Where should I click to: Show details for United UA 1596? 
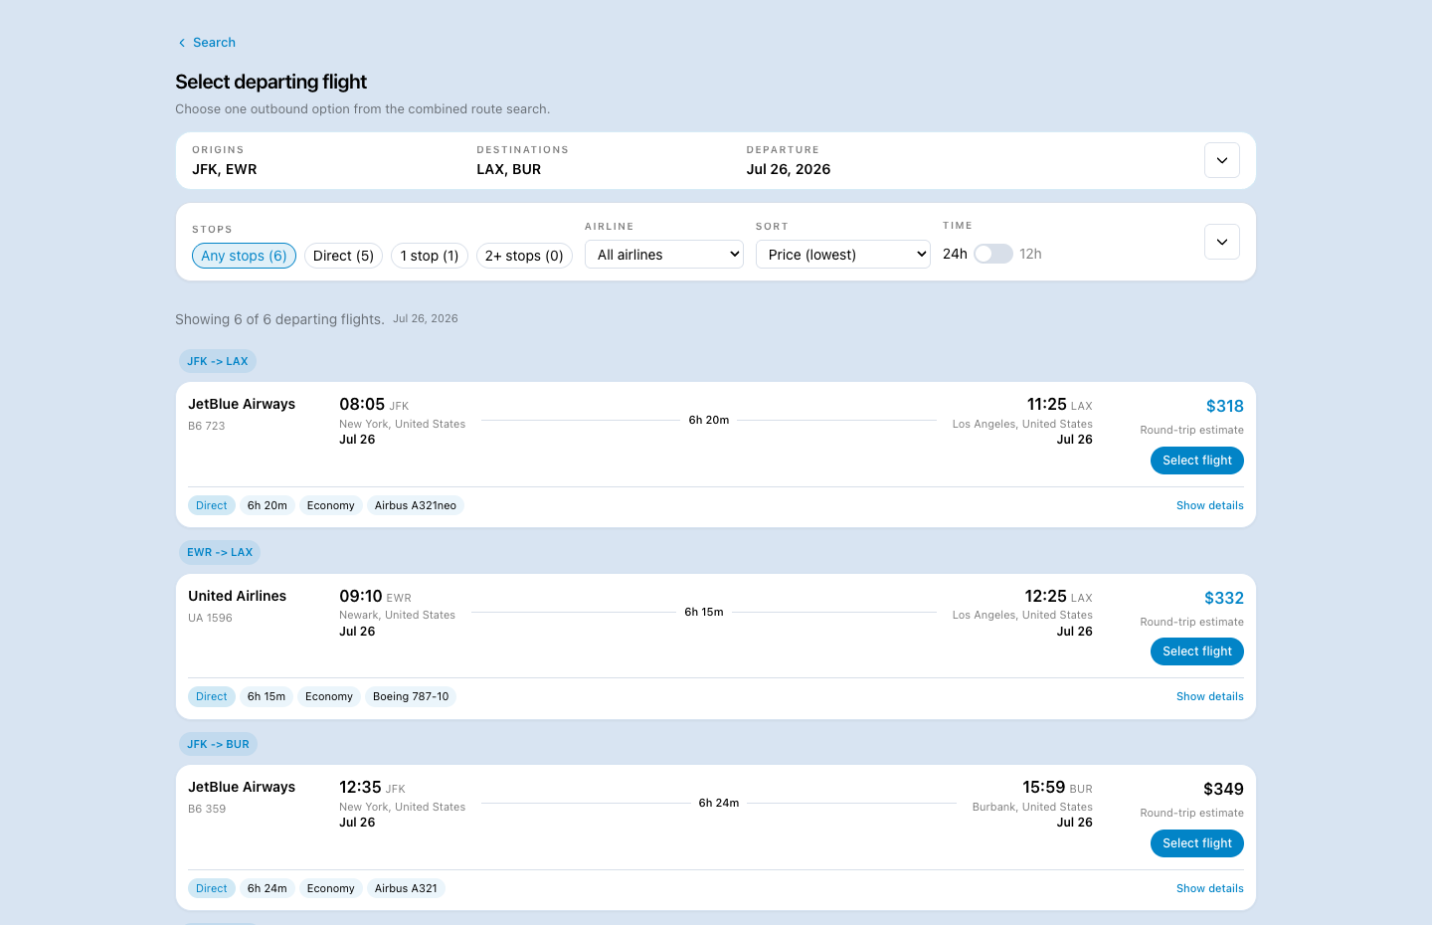click(1210, 696)
